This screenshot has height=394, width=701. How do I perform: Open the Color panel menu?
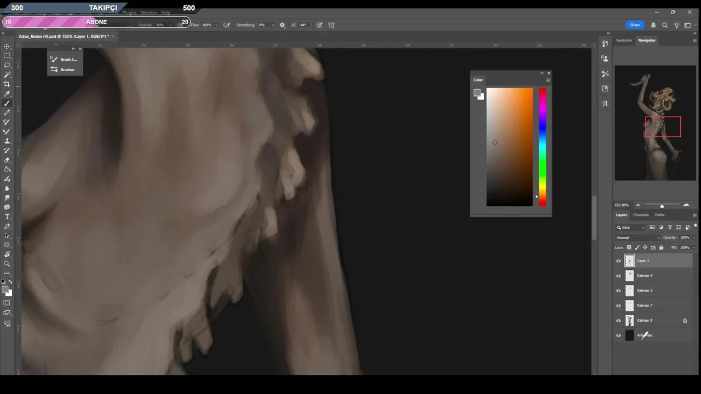click(x=548, y=80)
